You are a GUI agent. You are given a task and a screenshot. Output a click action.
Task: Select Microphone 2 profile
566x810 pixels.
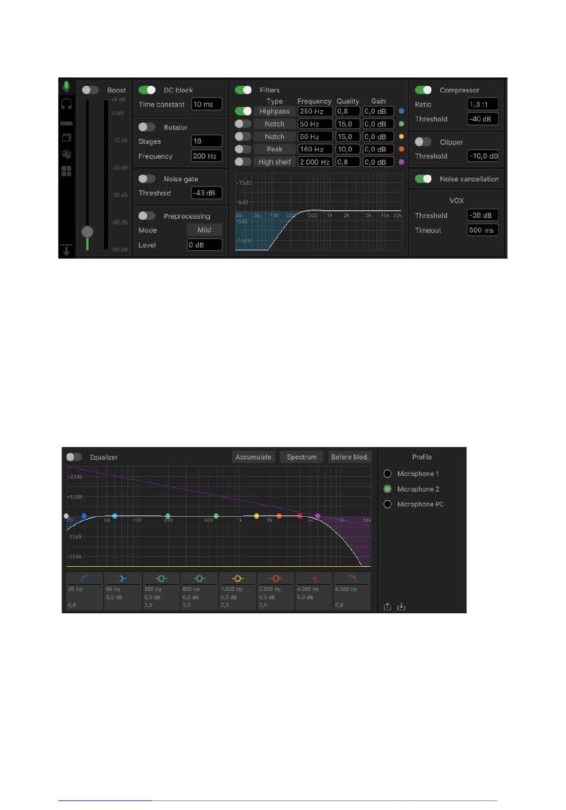(387, 489)
